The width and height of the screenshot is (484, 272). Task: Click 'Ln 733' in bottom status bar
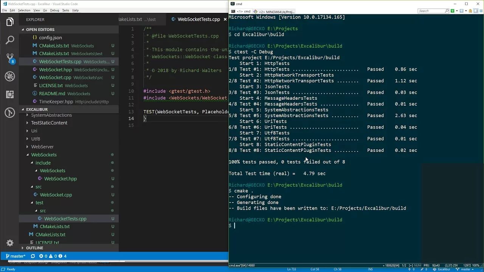point(292,269)
